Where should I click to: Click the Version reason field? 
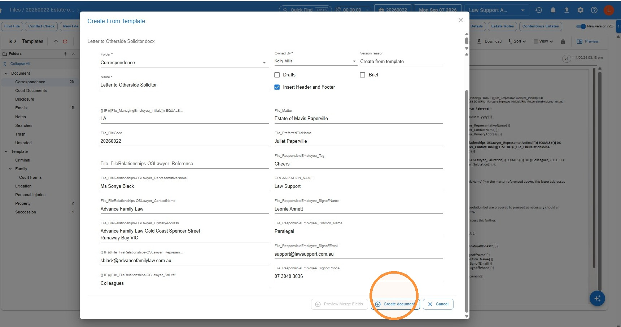click(x=401, y=62)
